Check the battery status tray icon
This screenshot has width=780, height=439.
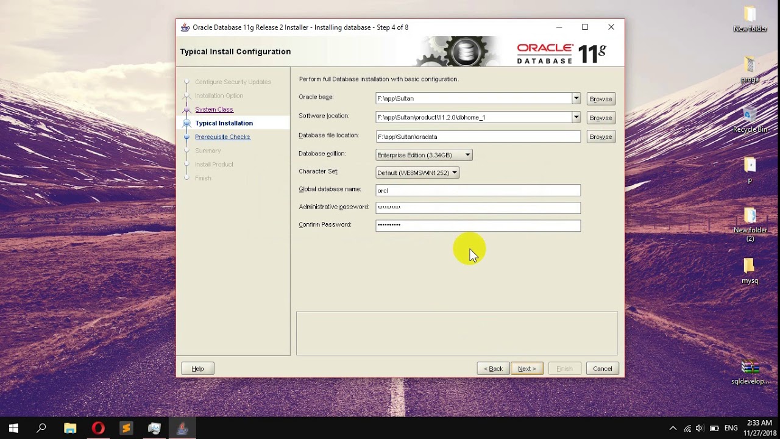[x=714, y=428]
